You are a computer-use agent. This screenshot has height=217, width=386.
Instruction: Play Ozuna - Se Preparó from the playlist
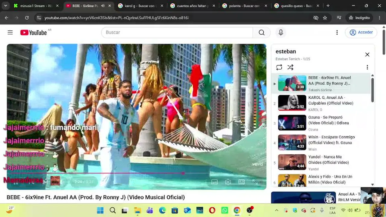pyautogui.click(x=321, y=123)
